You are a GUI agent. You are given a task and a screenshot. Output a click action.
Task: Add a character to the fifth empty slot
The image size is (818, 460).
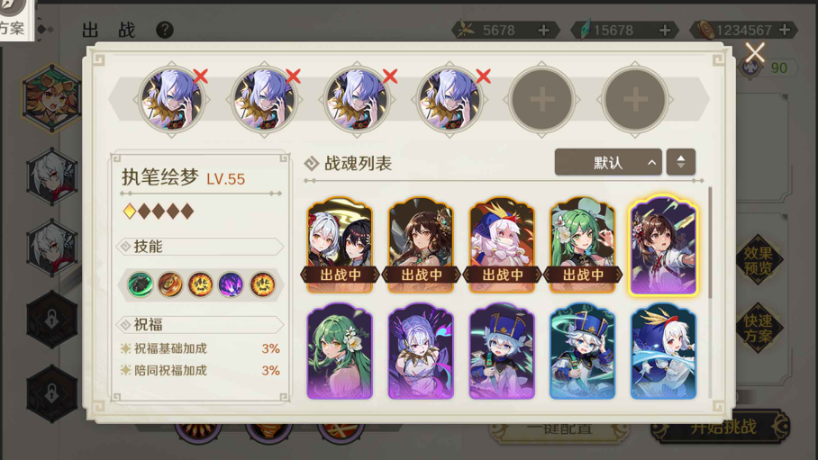[x=541, y=99]
